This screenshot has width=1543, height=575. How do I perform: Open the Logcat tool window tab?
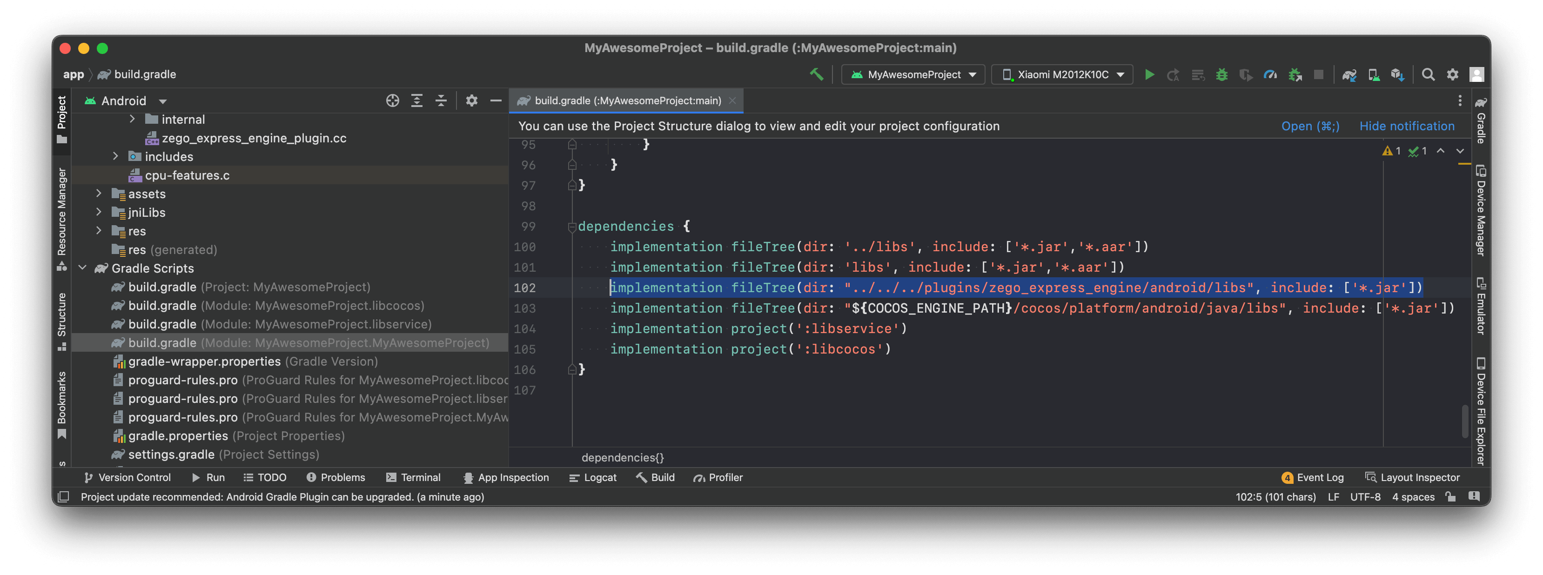point(592,477)
